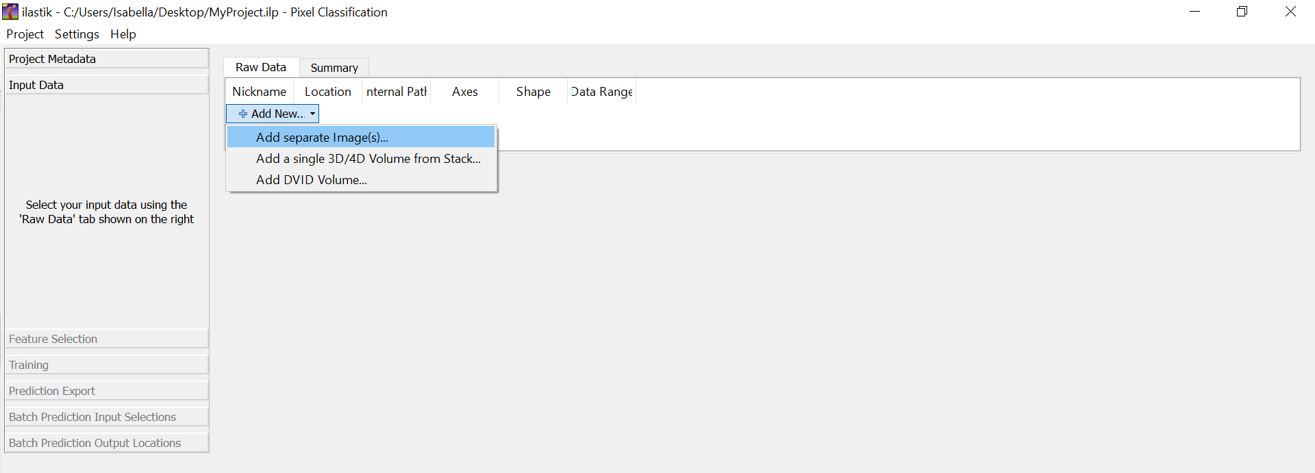This screenshot has width=1315, height=473.
Task: Restore down the ilastik window
Action: tap(1242, 12)
